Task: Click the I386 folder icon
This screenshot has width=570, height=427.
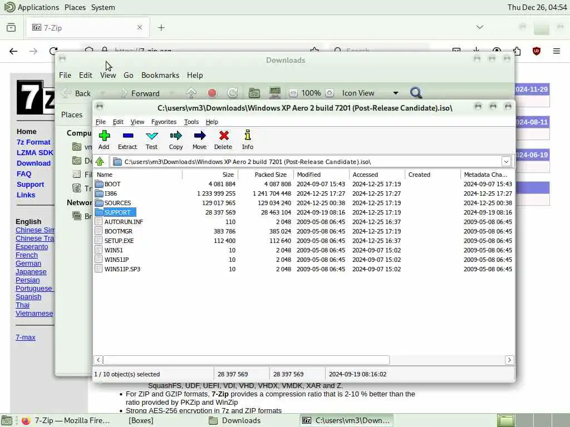Action: tap(99, 193)
